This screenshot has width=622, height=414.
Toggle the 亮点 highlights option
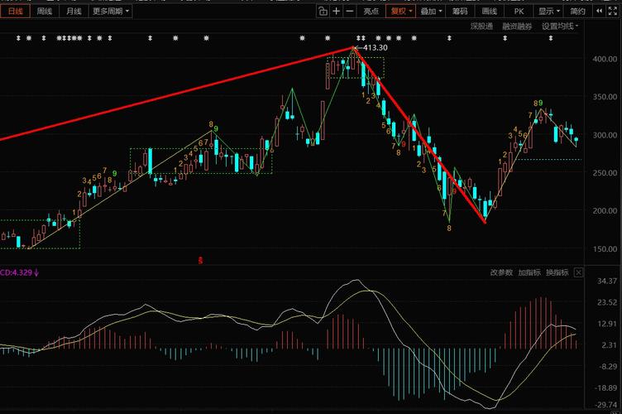pyautogui.click(x=371, y=12)
